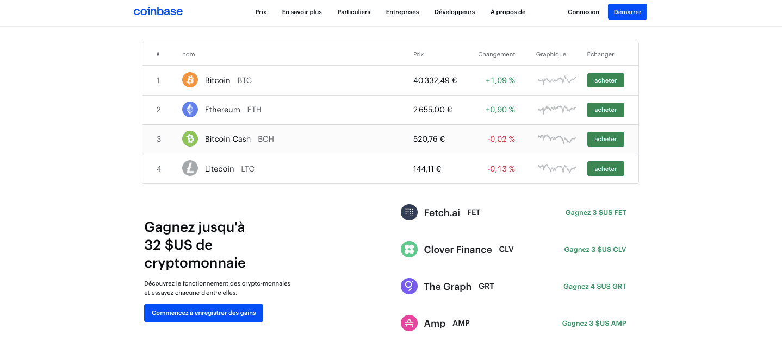Image resolution: width=782 pixels, height=348 pixels.
Task: Click the Démarrer button
Action: (x=627, y=11)
